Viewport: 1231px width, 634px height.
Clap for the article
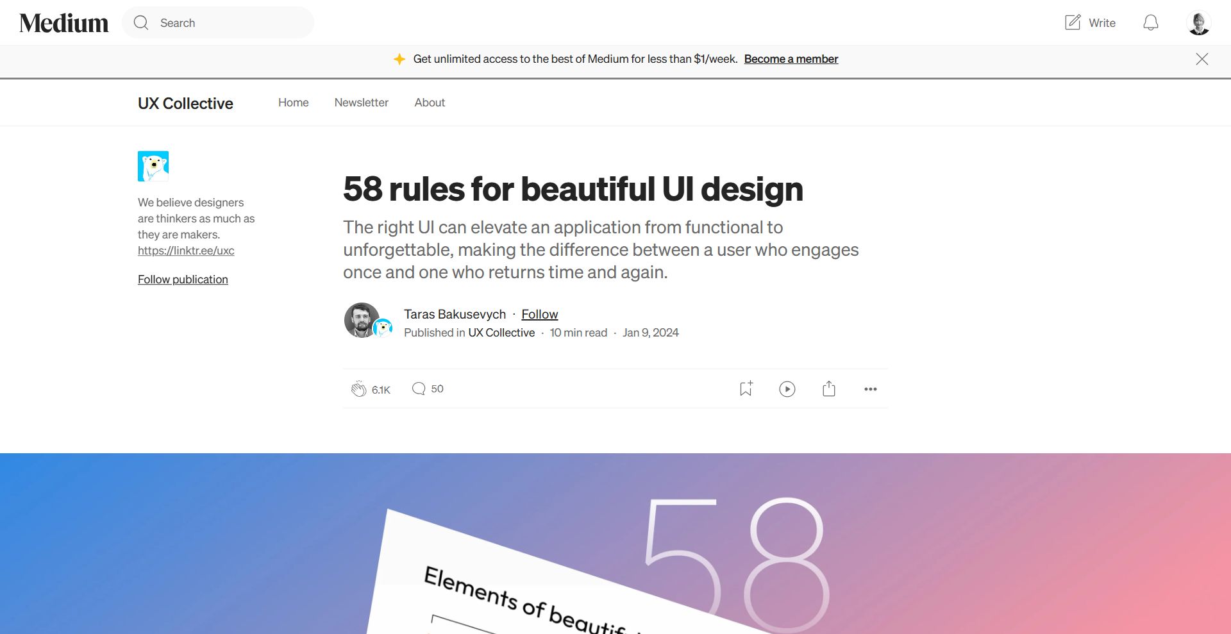358,389
